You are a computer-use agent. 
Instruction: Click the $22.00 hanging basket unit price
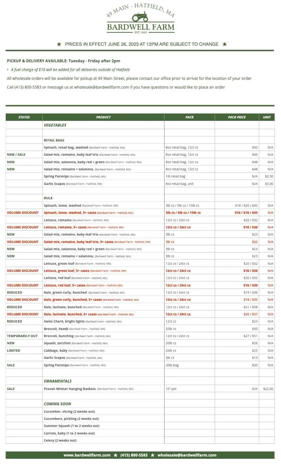(268, 389)
